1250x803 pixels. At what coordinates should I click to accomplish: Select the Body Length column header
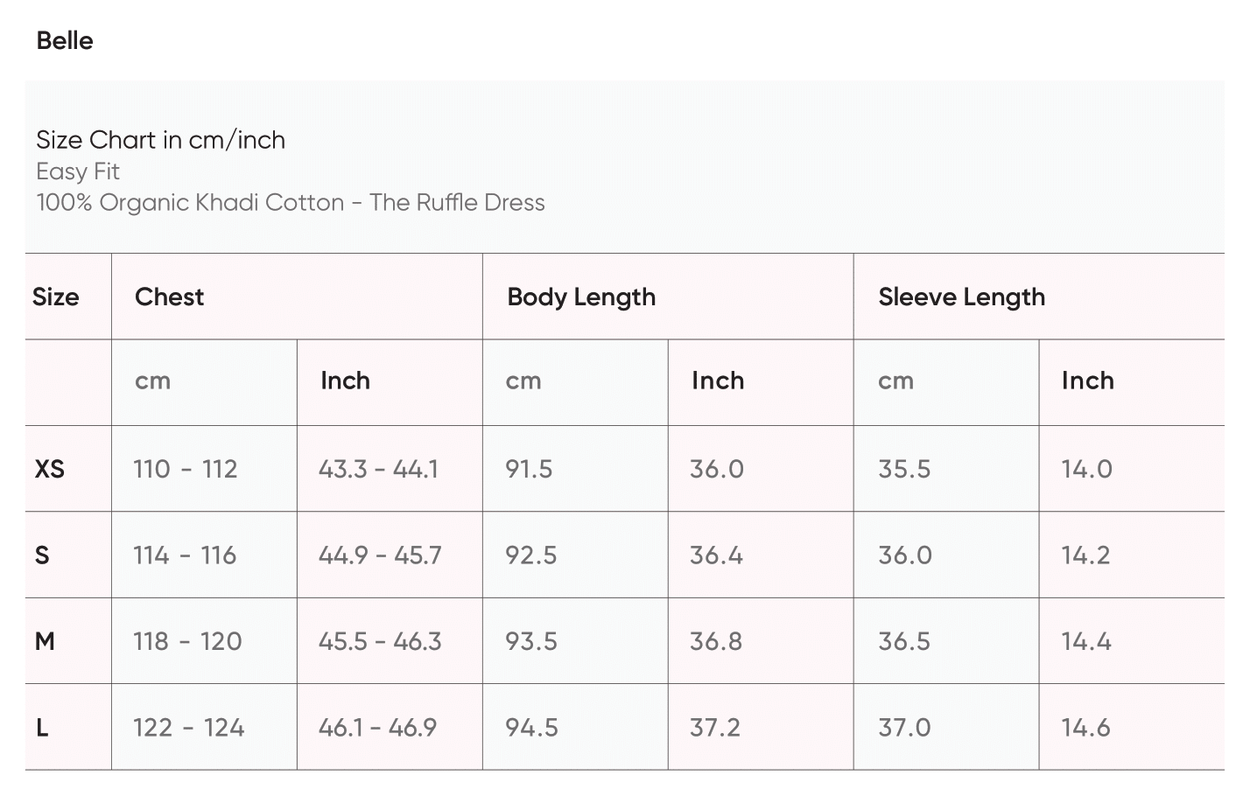coord(581,297)
